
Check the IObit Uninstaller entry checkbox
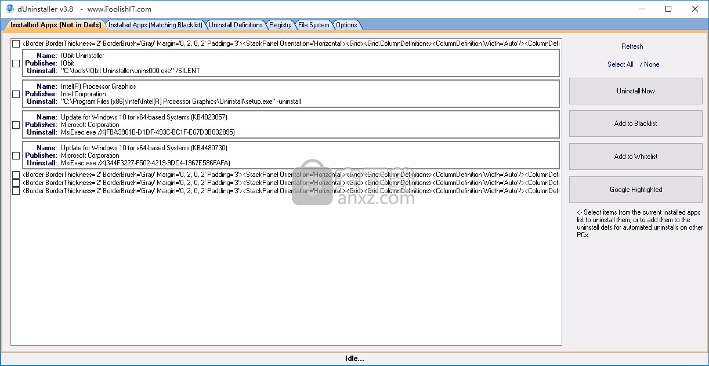16,63
